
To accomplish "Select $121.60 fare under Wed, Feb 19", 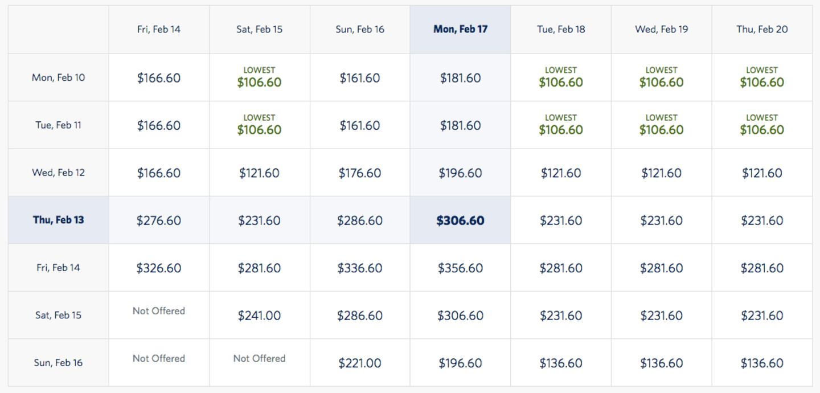I will tap(661, 173).
